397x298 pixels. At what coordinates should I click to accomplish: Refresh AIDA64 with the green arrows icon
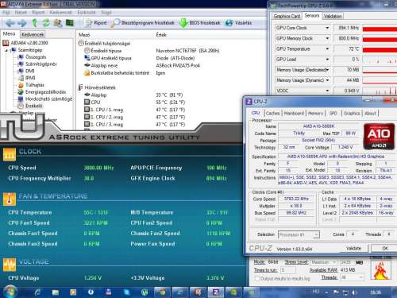click(46, 23)
